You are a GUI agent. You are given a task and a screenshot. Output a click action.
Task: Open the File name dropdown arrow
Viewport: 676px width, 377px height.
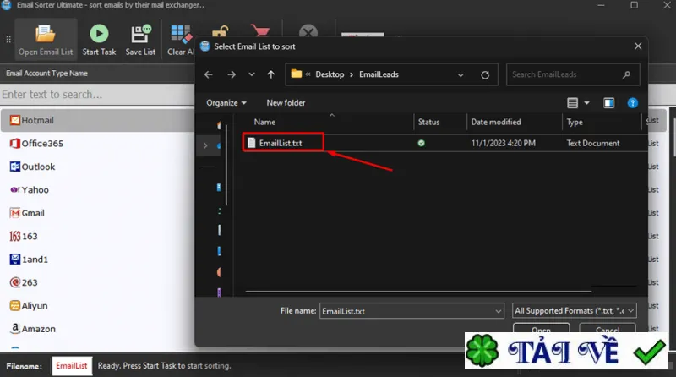[499, 311]
